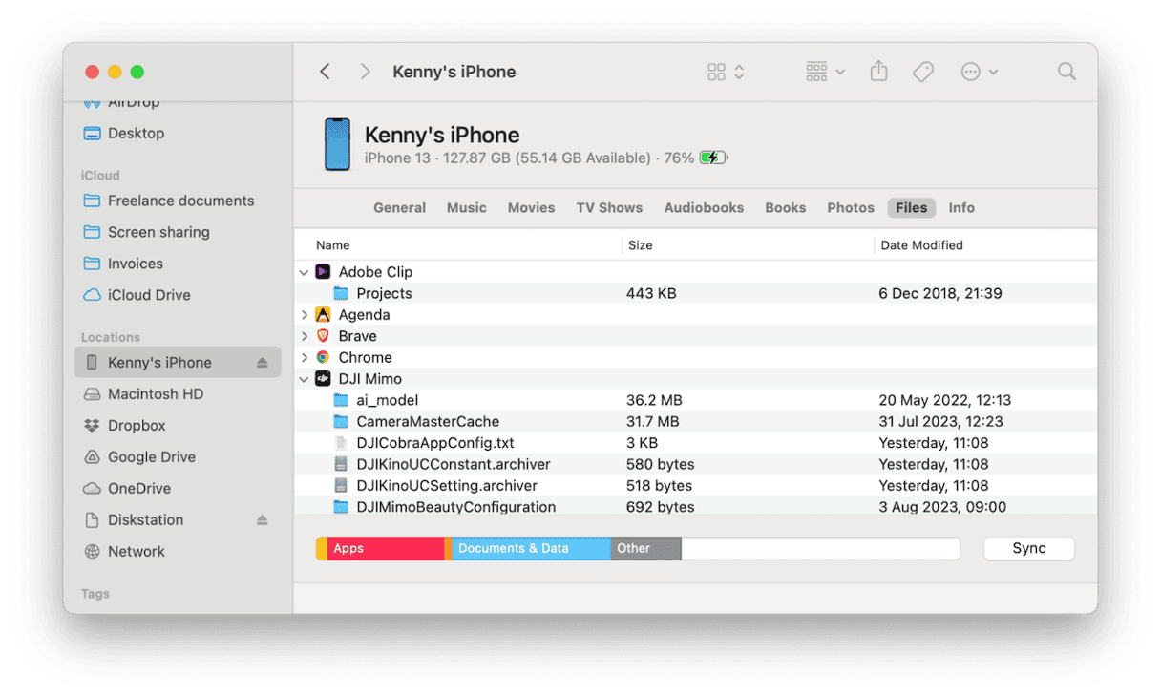
Task: Select Kenny's iPhone in sidebar
Action: [x=178, y=363]
